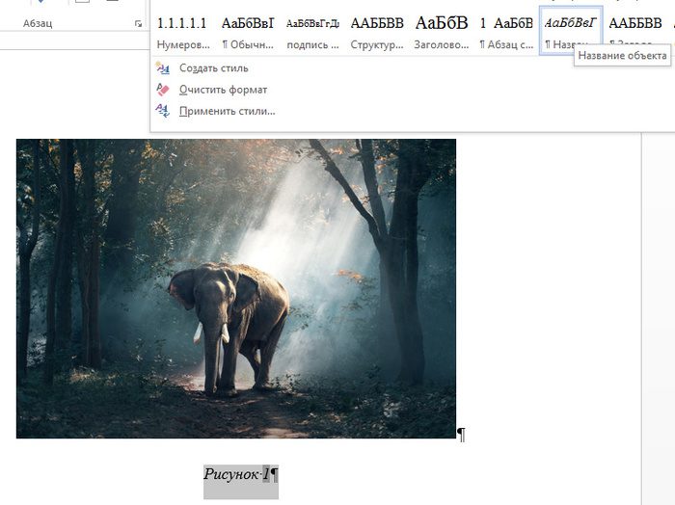The height and width of the screenshot is (505, 675).
Task: Place cursor at paragraph mark after picture
Action: point(461,435)
